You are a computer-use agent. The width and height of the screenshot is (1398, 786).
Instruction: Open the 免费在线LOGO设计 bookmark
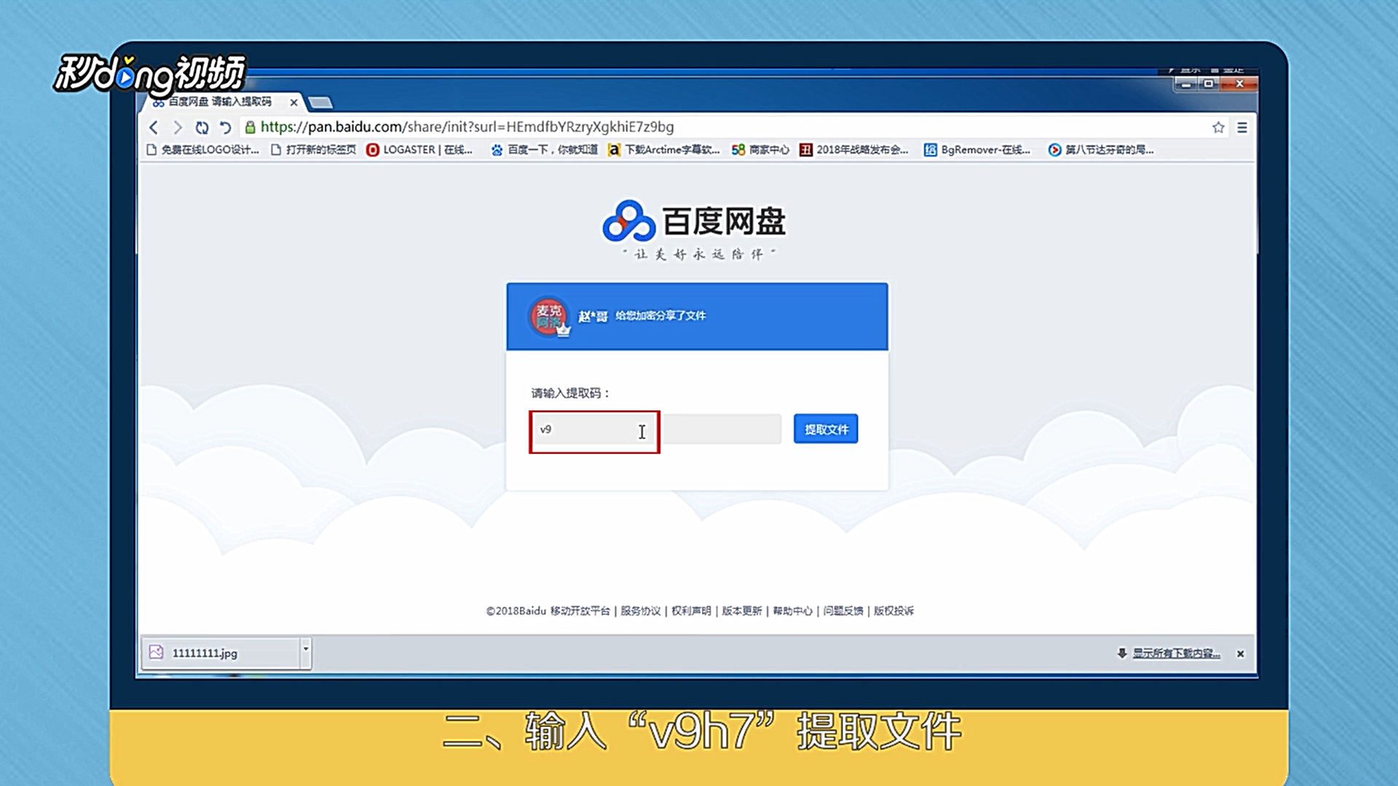tap(202, 150)
